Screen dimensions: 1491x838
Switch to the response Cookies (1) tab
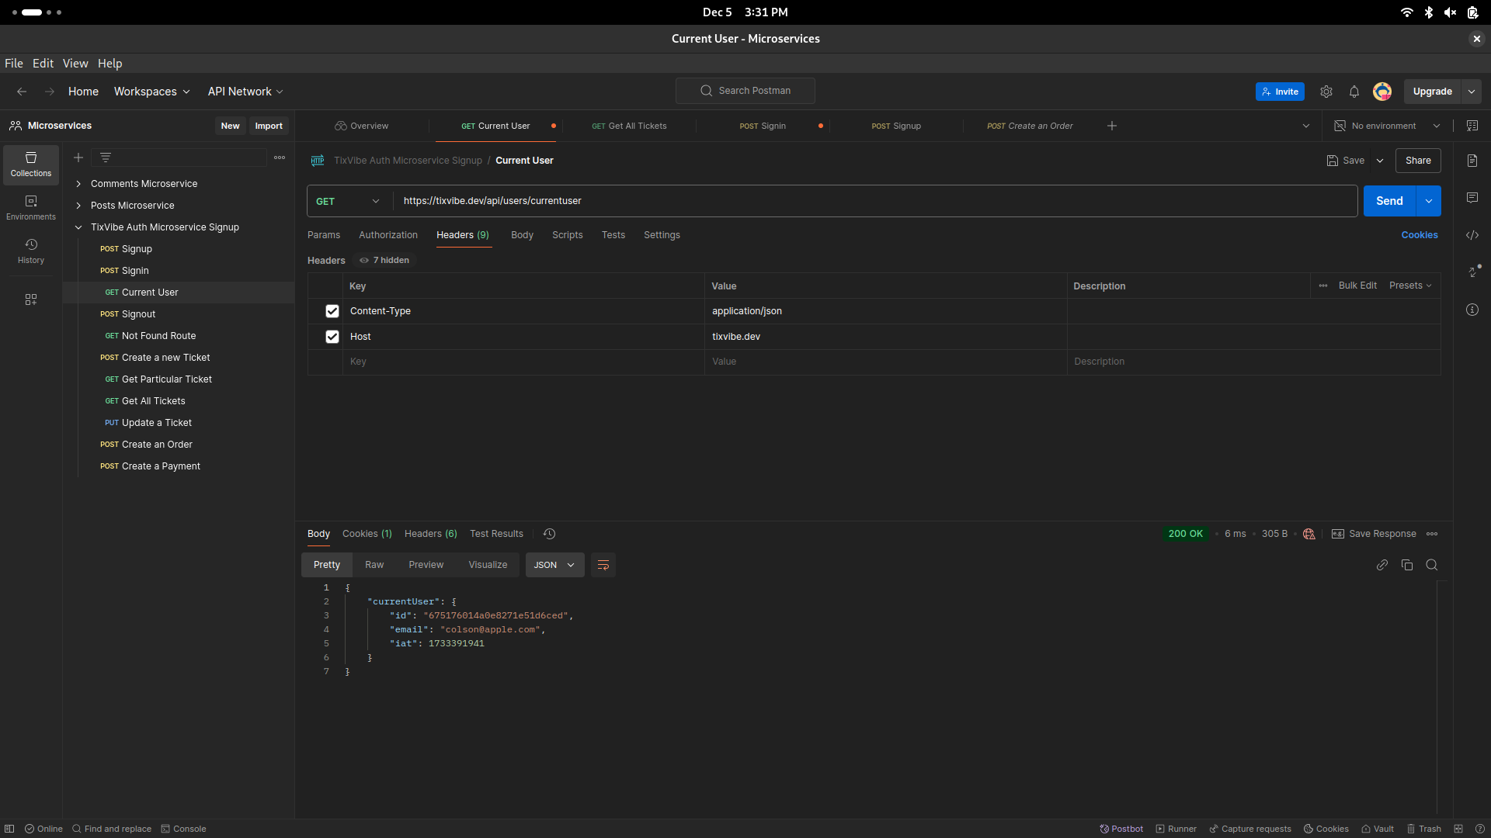click(367, 534)
